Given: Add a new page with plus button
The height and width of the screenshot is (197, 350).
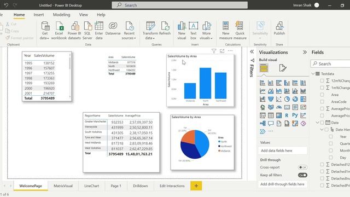Looking at the screenshot, I should (x=196, y=186).
